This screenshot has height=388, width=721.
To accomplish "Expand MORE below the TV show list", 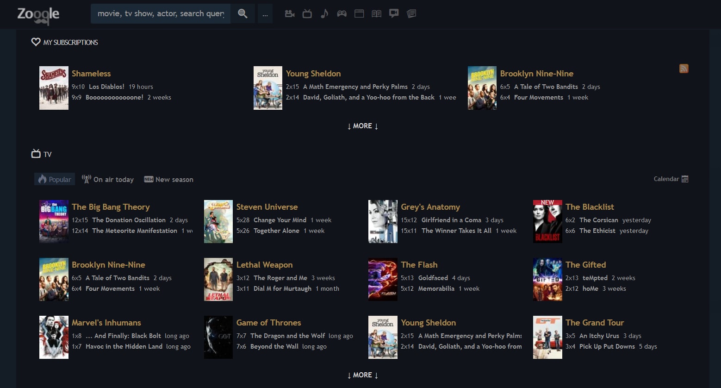I will coord(363,375).
